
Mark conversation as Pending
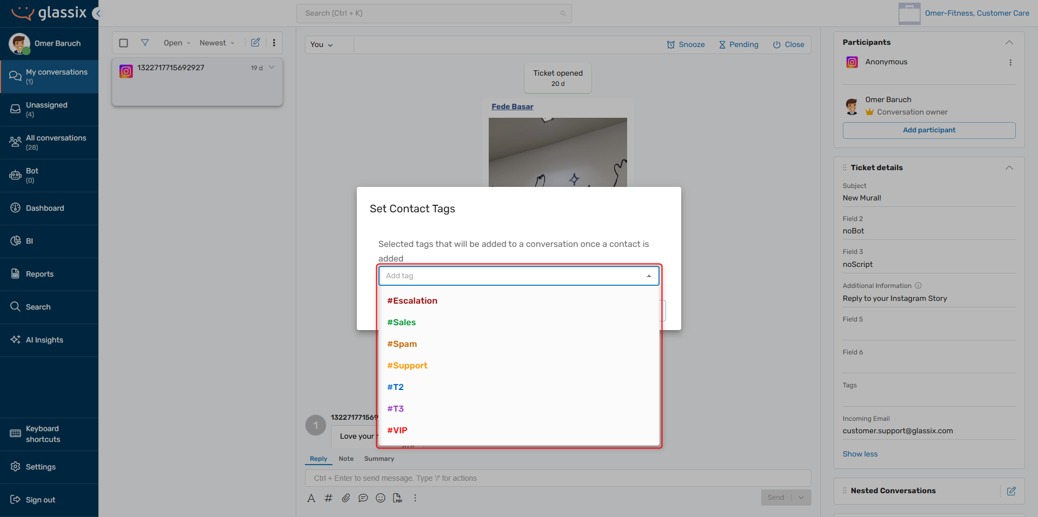pyautogui.click(x=738, y=45)
